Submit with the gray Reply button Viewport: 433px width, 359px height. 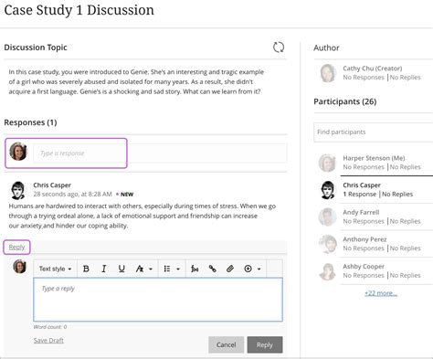[265, 344]
